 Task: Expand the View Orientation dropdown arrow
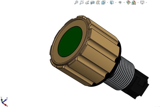click(107, 3)
